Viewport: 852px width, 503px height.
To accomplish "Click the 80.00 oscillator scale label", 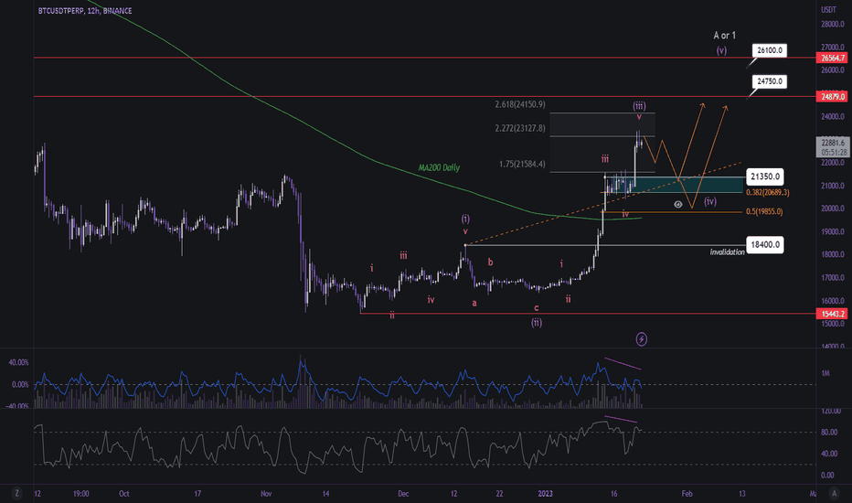I will (829, 433).
